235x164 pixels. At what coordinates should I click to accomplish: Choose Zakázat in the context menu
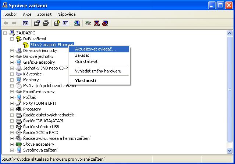tap(99, 55)
